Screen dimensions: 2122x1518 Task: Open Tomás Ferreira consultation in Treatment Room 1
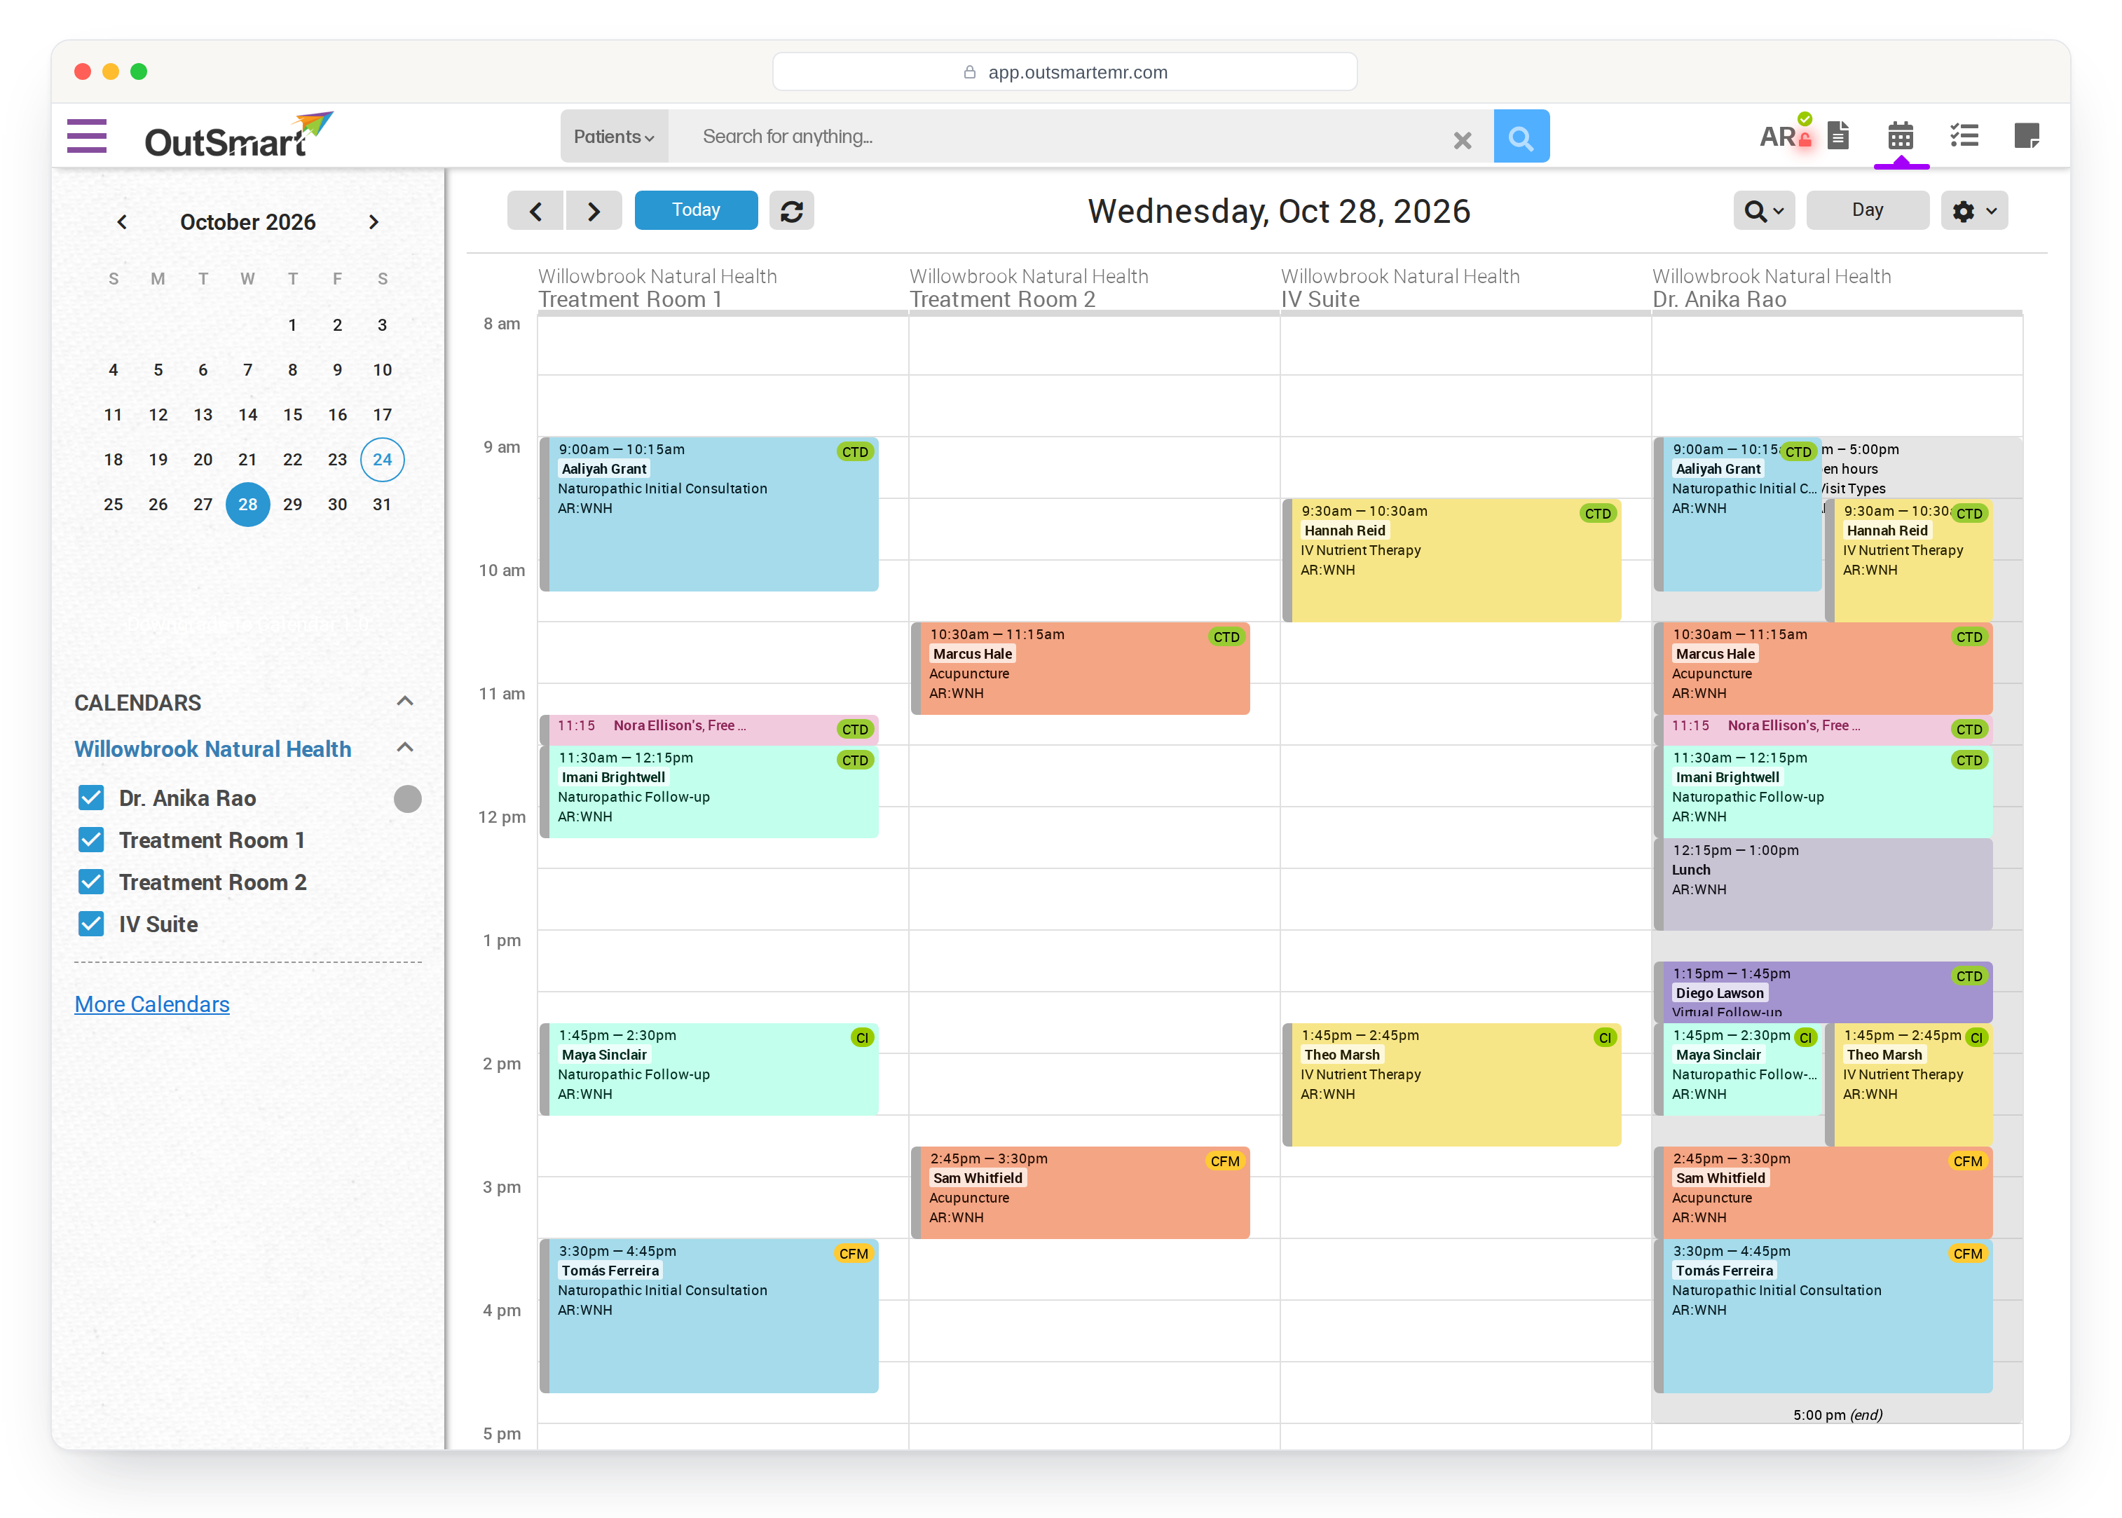coord(709,1315)
